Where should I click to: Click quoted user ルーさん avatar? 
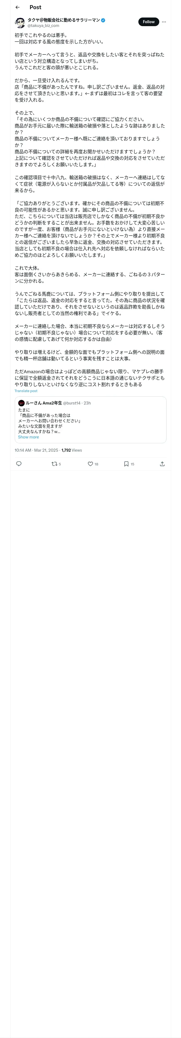point(21,403)
